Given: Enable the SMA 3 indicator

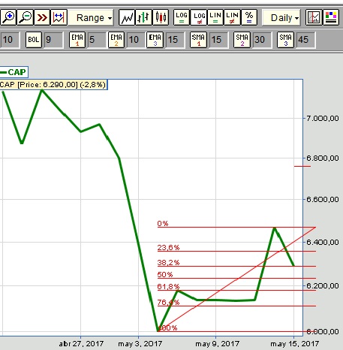Looking at the screenshot, I should [x=285, y=40].
